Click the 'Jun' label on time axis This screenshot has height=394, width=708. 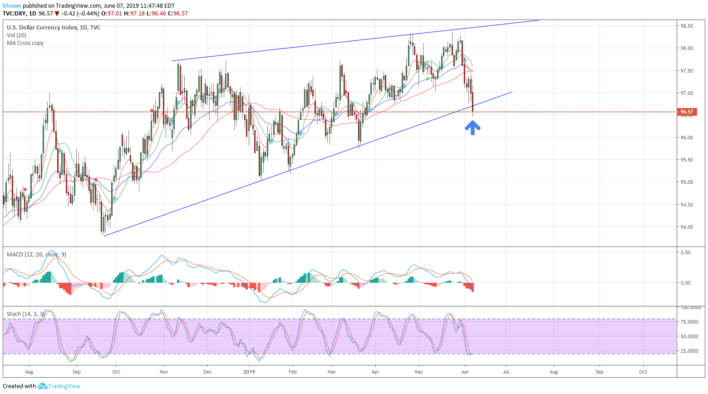[465, 372]
